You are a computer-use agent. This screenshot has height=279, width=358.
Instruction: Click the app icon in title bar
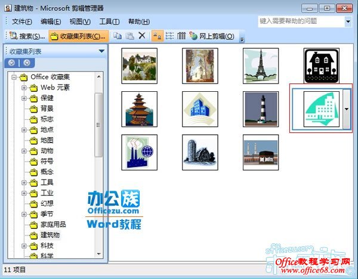[8, 8]
